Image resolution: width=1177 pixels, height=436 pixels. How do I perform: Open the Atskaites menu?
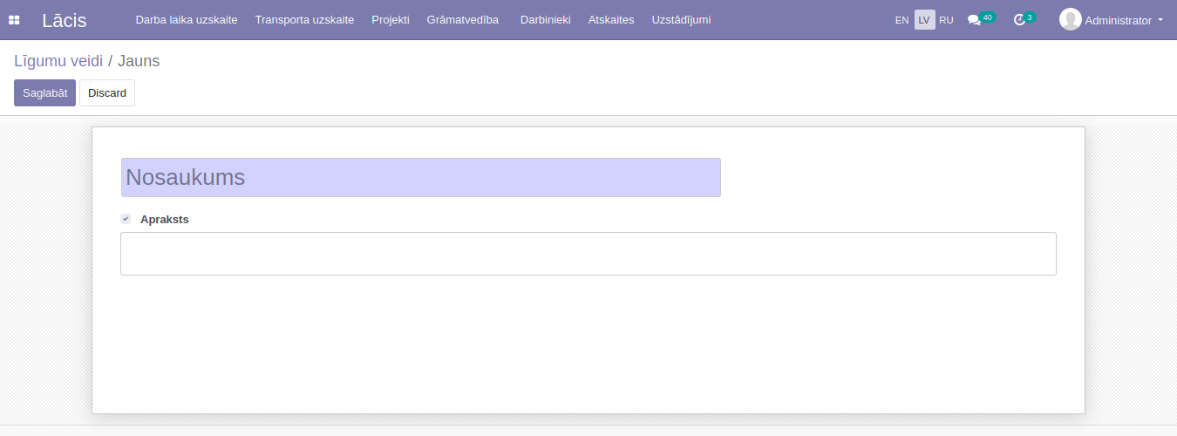pyautogui.click(x=611, y=20)
